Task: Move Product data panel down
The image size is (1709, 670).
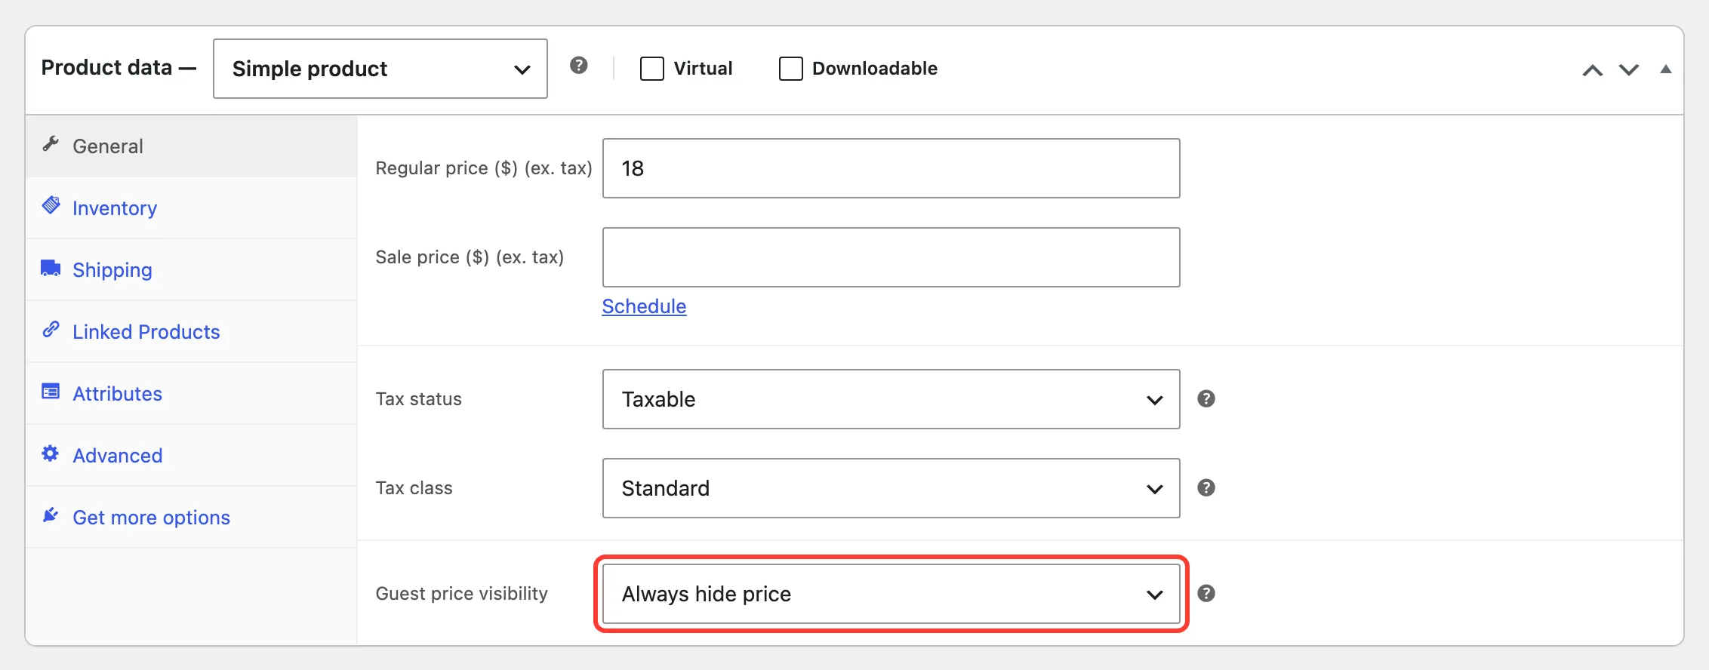Action: coord(1629,70)
